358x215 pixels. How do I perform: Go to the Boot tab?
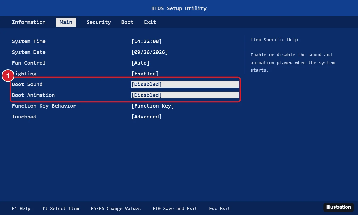tap(127, 22)
